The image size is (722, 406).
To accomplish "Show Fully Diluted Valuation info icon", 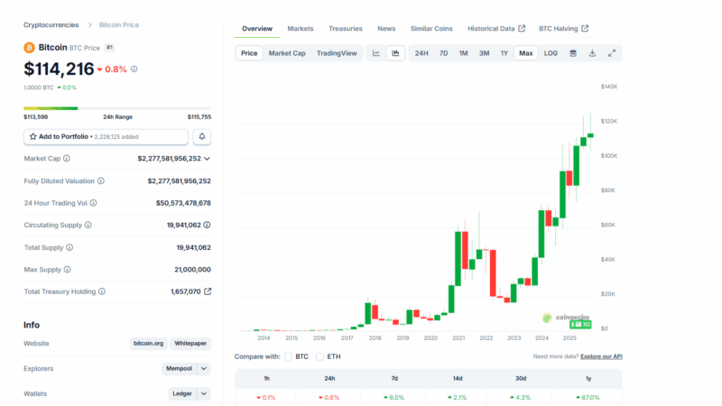I will tap(101, 181).
